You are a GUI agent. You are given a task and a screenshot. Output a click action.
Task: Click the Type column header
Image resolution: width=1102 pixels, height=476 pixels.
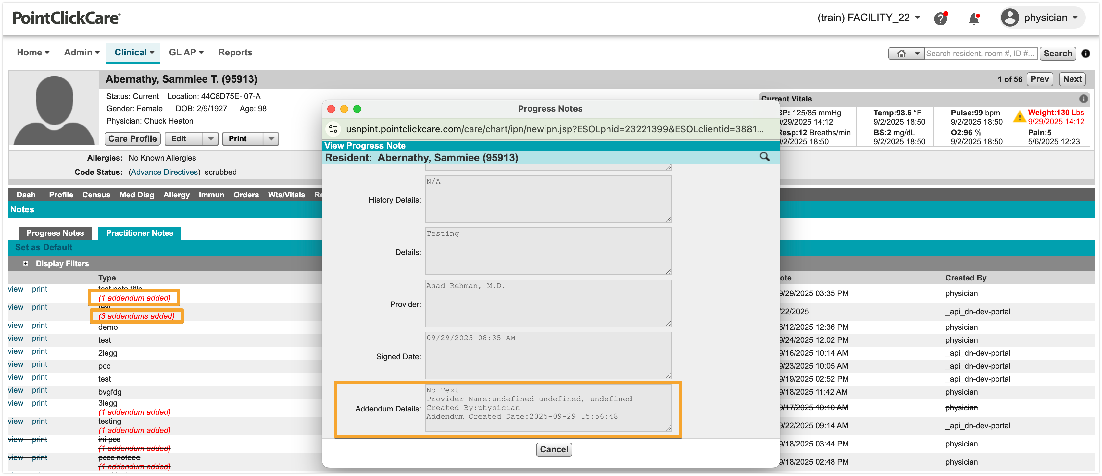click(x=107, y=278)
